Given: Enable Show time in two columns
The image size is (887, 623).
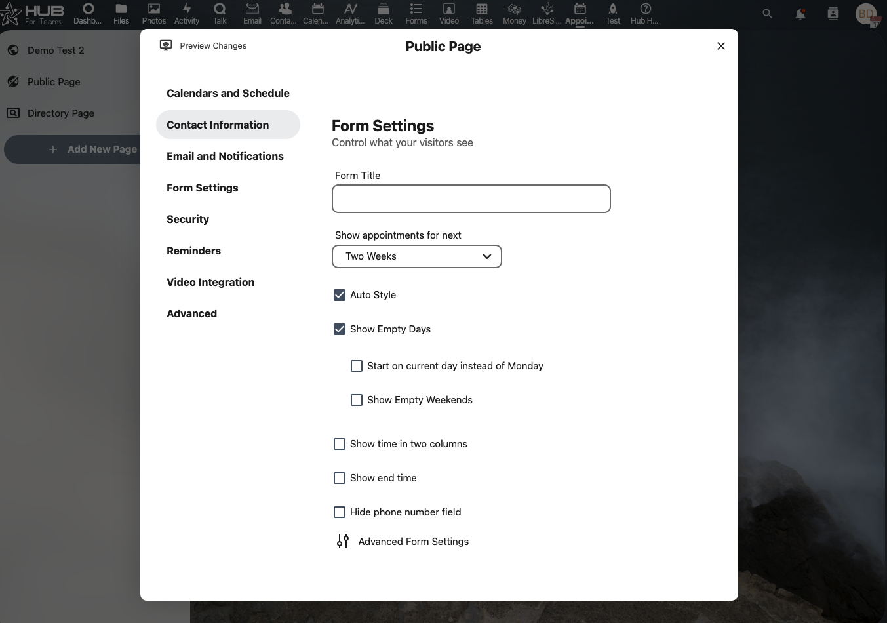Looking at the screenshot, I should (340, 444).
